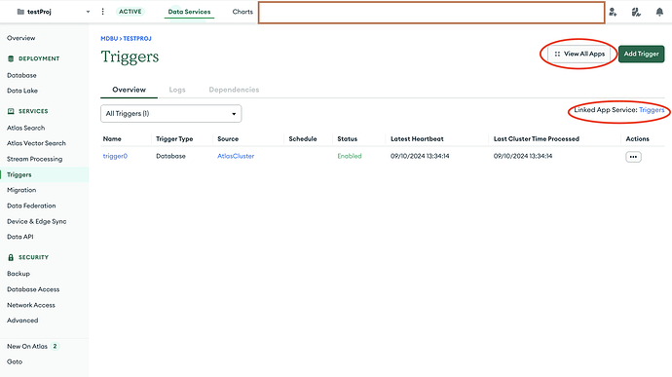This screenshot has width=672, height=377.
Task: Open Device & Edge Sync in sidebar
Action: click(x=37, y=221)
